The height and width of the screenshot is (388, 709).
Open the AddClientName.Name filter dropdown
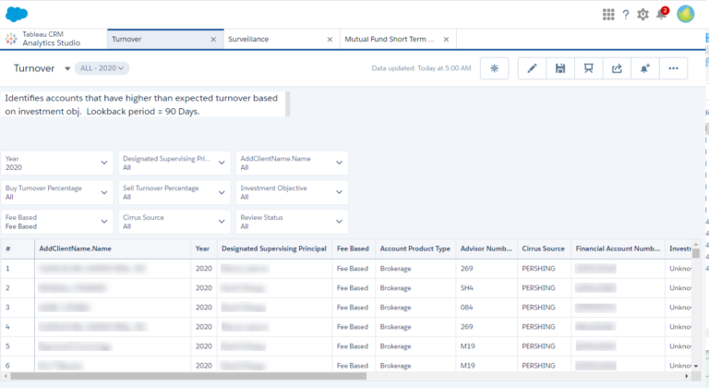292,163
